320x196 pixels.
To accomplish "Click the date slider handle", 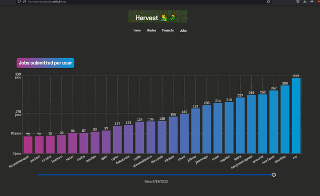I will (274, 175).
